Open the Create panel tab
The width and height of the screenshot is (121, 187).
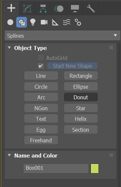[11, 8]
